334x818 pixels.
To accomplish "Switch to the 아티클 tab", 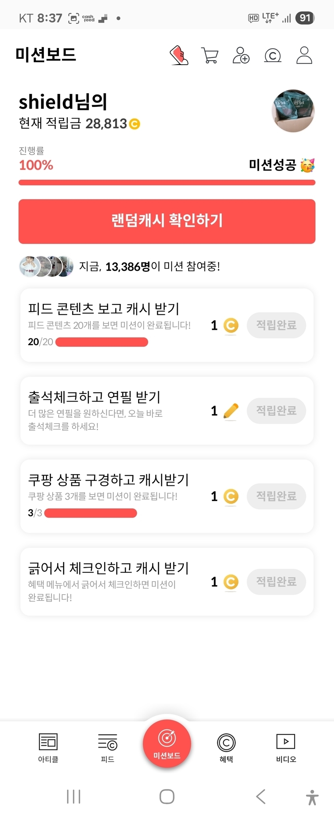I will [48, 747].
